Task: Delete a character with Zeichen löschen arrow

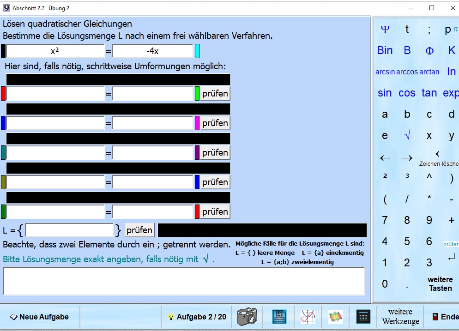Action: pyautogui.click(x=440, y=154)
